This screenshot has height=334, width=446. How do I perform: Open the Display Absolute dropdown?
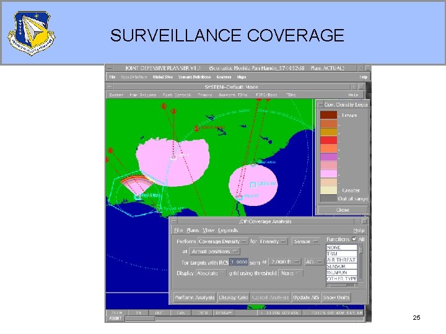(x=211, y=273)
